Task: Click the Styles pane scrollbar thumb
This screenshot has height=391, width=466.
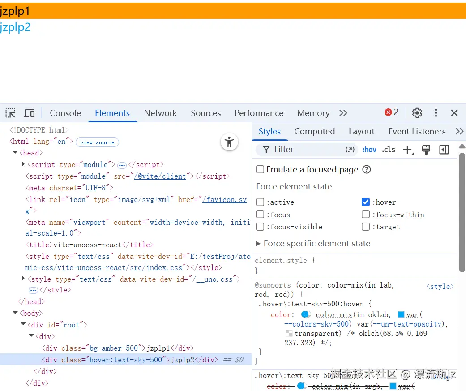Action: pos(462,213)
